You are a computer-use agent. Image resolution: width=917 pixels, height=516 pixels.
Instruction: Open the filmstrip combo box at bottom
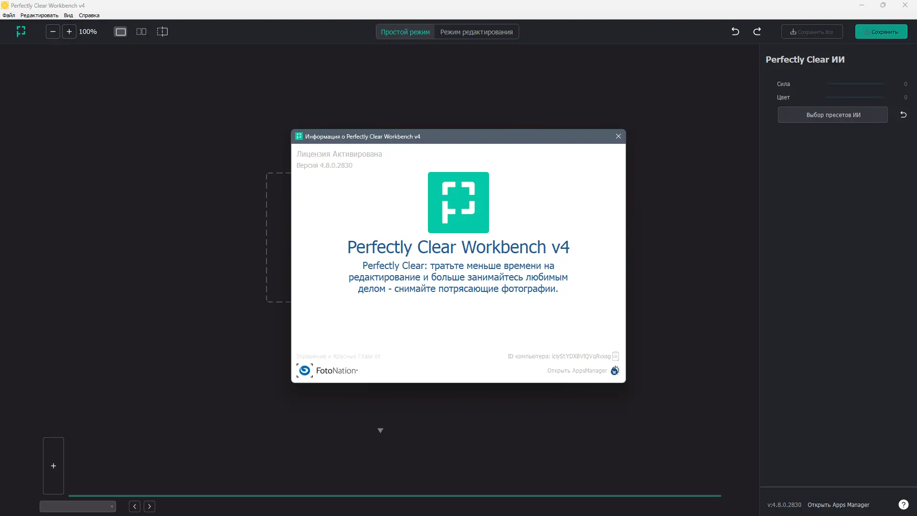point(77,506)
